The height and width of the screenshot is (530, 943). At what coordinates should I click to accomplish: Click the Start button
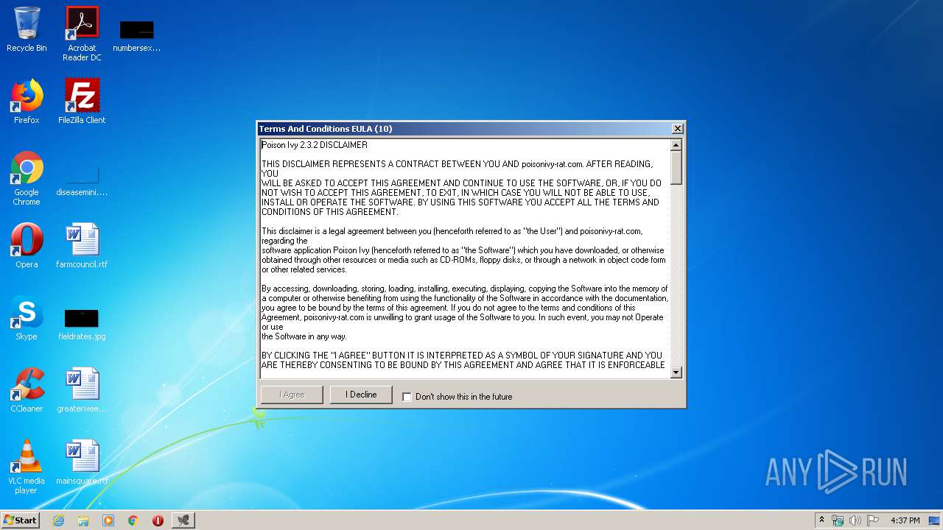[21, 520]
